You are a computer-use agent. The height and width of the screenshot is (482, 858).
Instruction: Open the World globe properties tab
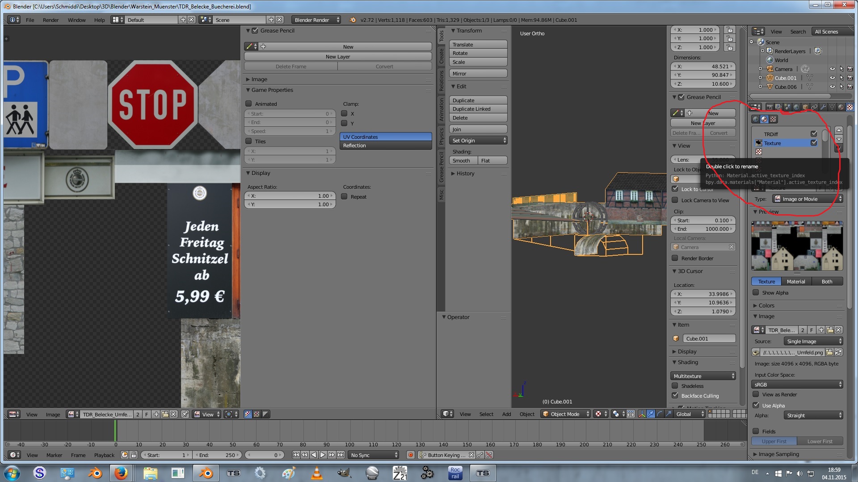(x=796, y=107)
